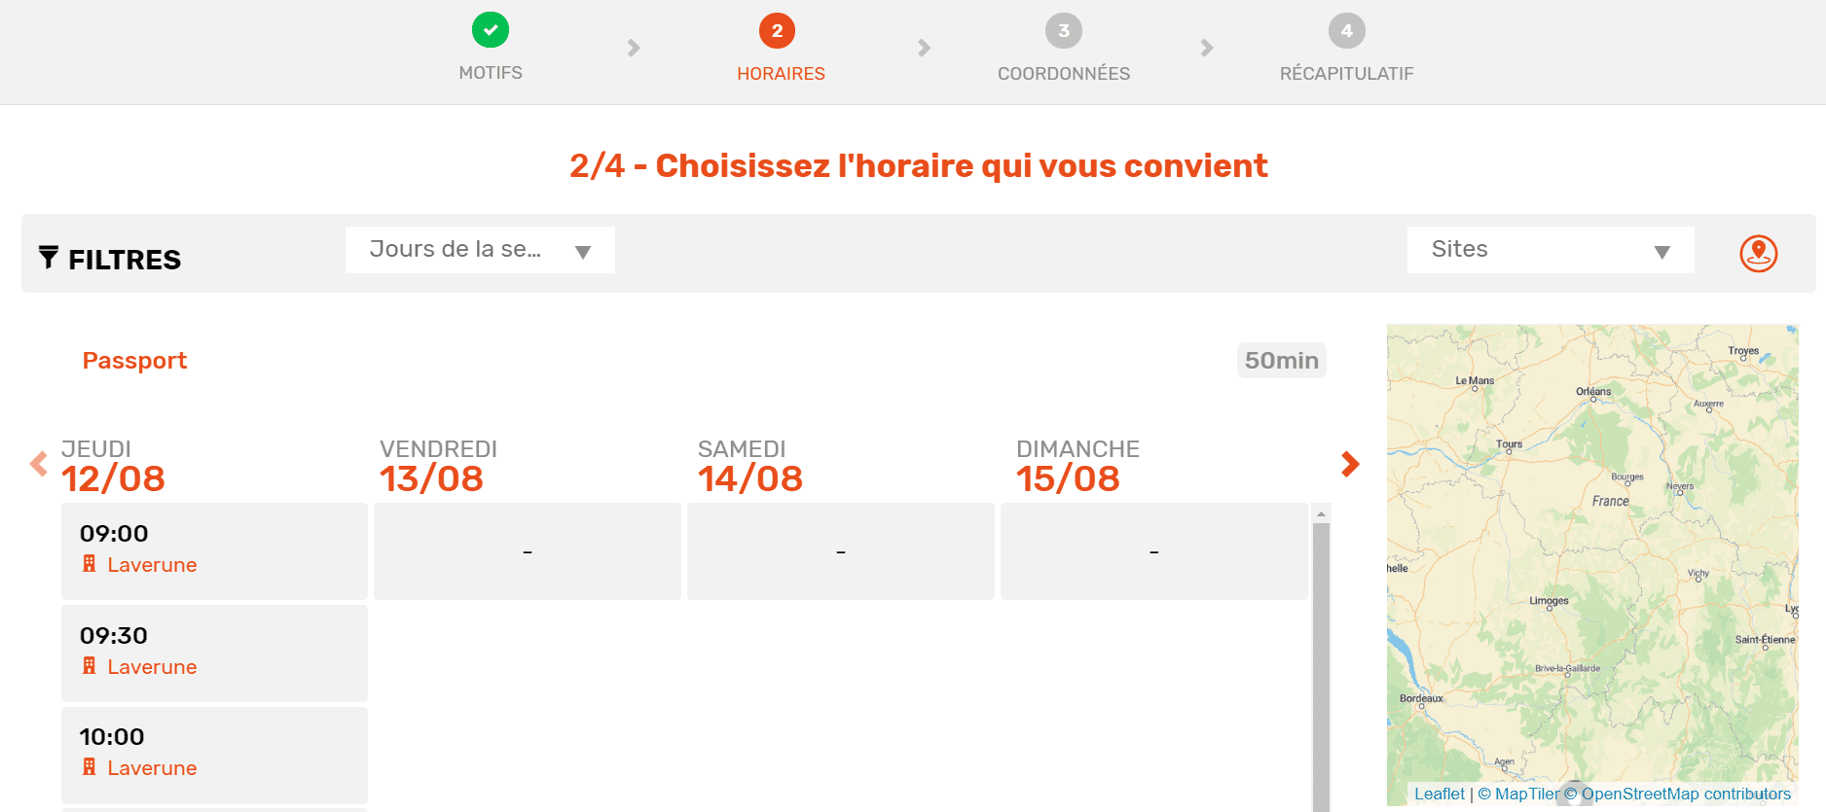This screenshot has width=1826, height=812.
Task: Click the Filtres funnel icon
Action: tap(49, 257)
